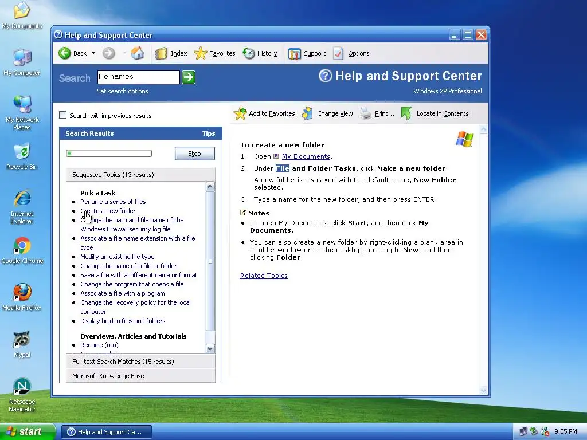Open Windows Firewall security log file topic

[132, 225]
